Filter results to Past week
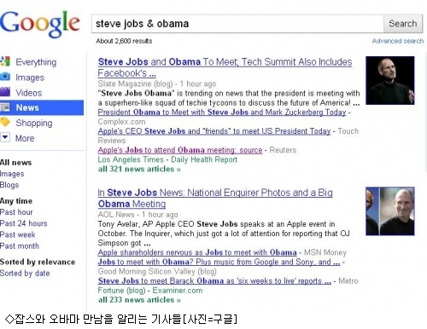 pyautogui.click(x=18, y=234)
